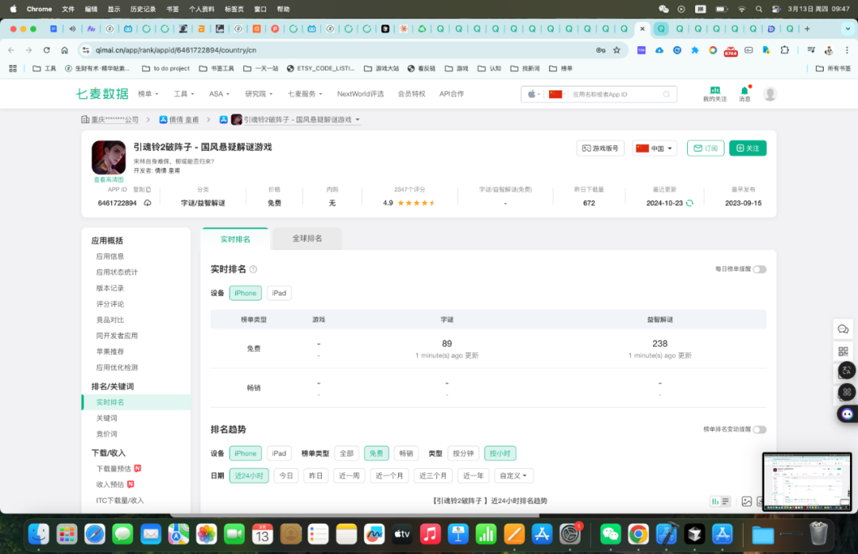
Task: Open the App Store in the Dock
Action: (542, 534)
